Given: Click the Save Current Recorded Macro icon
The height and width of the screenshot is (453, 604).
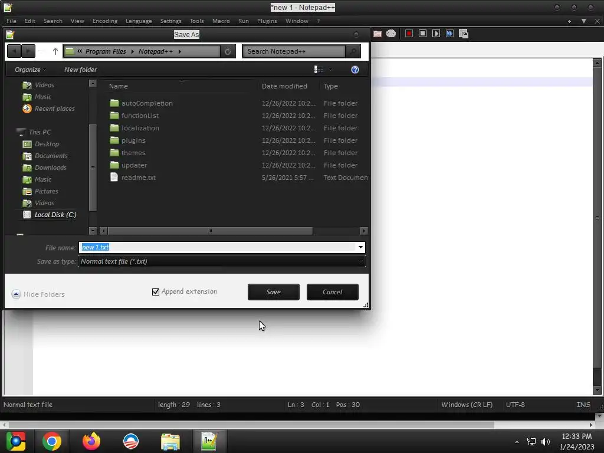Looking at the screenshot, I should (x=464, y=34).
